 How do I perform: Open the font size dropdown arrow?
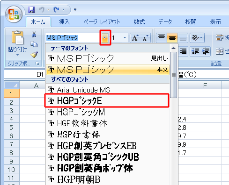(x=125, y=38)
